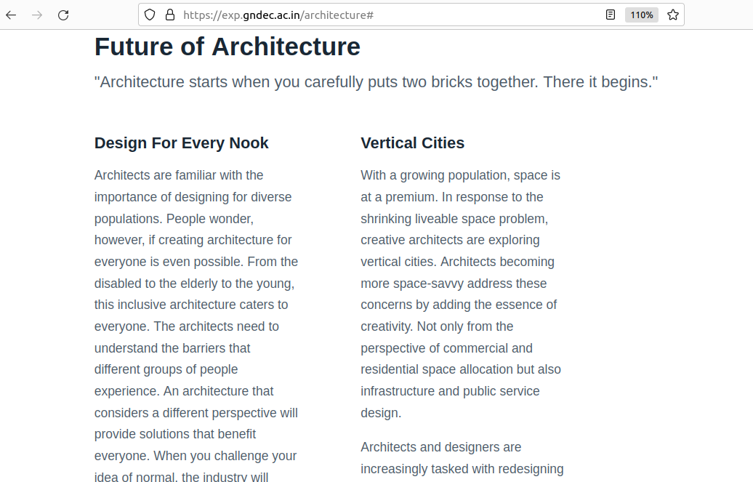This screenshot has width=753, height=482.
Task: Bookmark this page with the star
Action: 673,15
